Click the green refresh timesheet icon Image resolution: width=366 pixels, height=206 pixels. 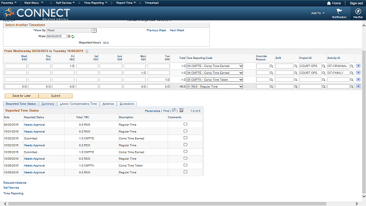tap(73, 37)
